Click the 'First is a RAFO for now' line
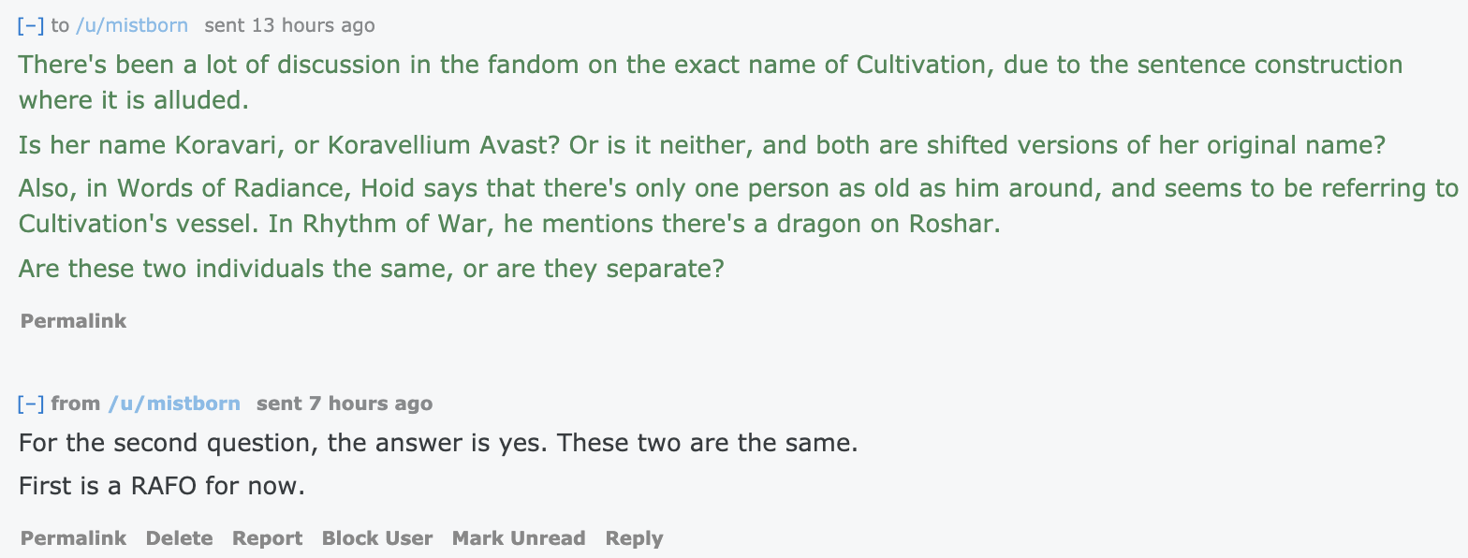1468x558 pixels. pyautogui.click(x=162, y=487)
